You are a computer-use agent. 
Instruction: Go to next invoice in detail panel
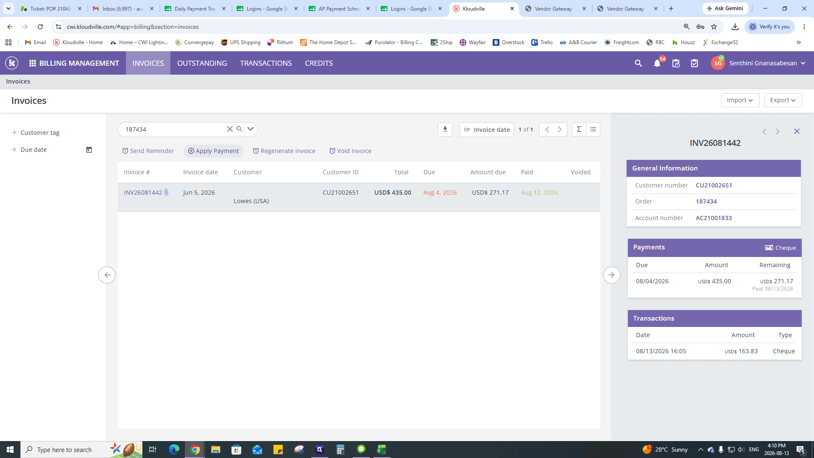(778, 131)
